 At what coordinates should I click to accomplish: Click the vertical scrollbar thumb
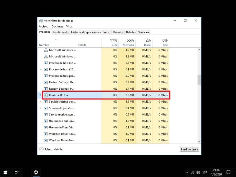point(199,80)
